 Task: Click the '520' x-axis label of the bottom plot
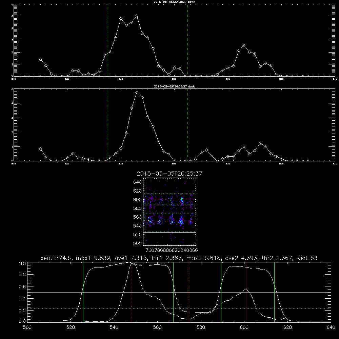point(71,327)
